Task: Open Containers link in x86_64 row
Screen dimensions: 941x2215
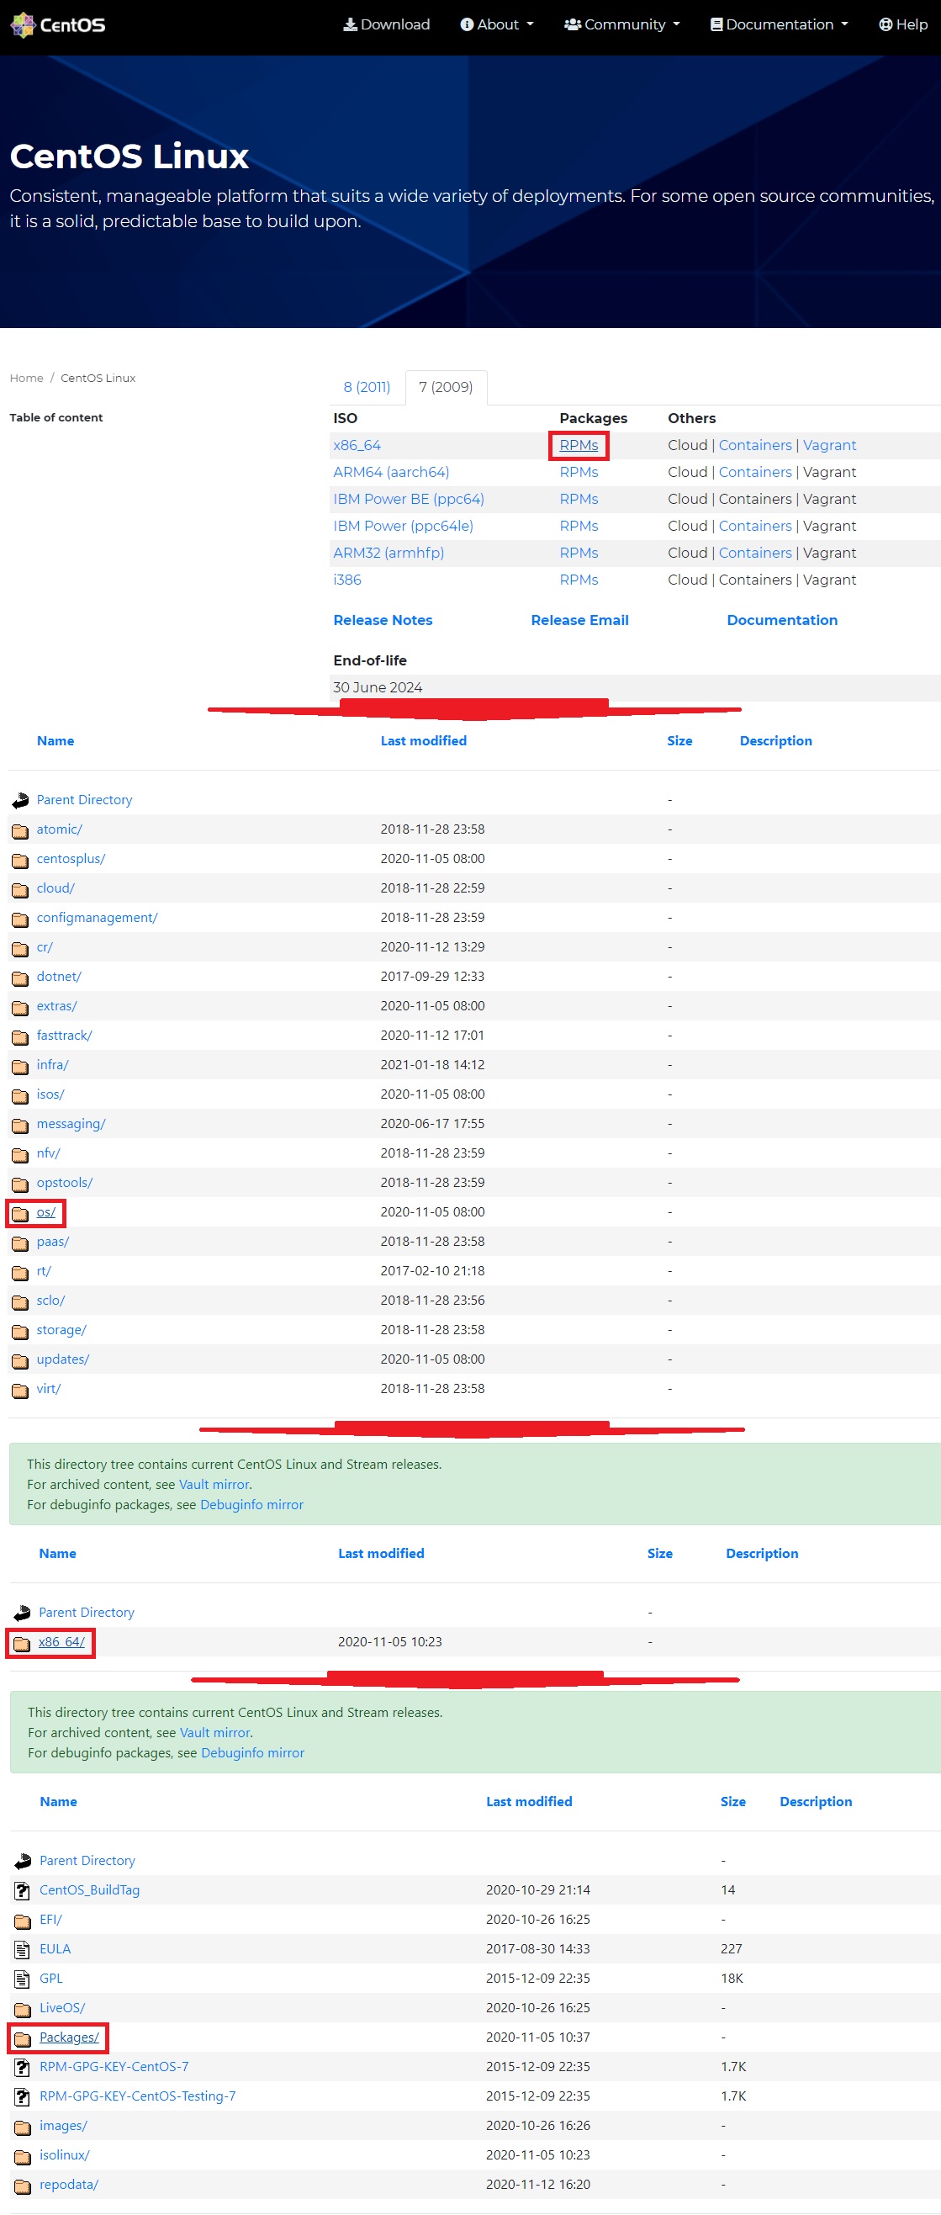Action: tap(755, 445)
